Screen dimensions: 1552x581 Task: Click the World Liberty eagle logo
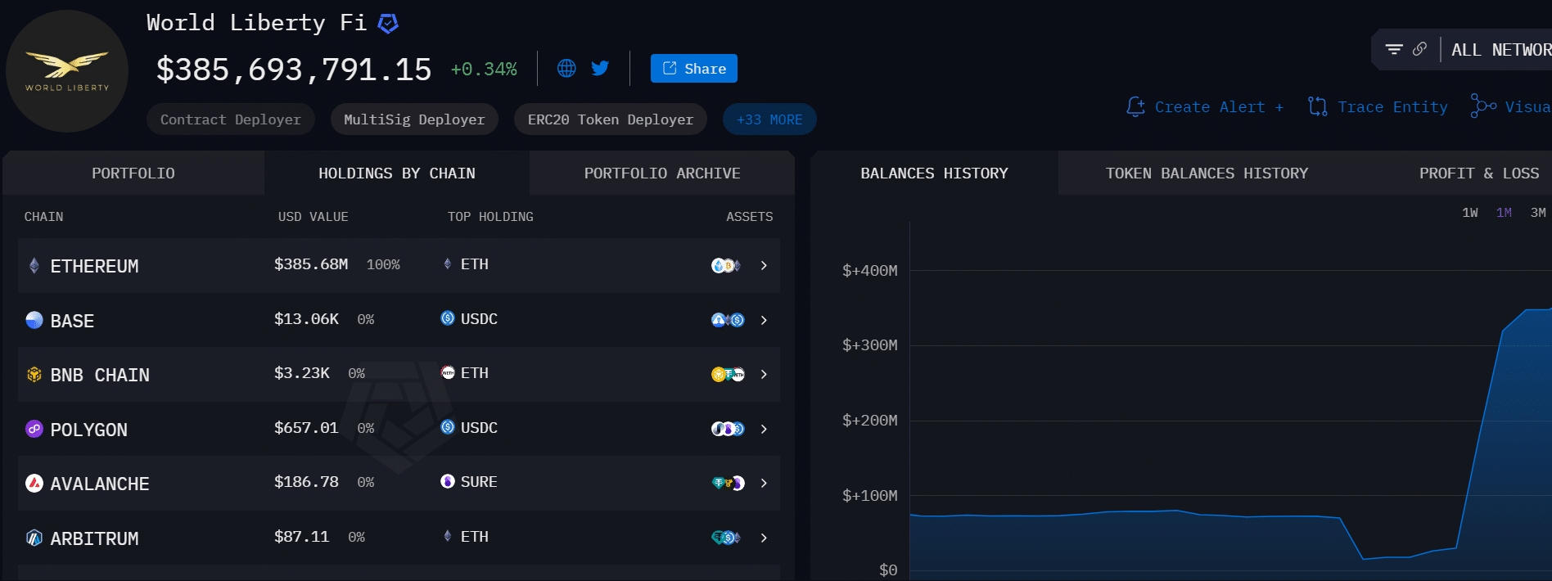67,70
